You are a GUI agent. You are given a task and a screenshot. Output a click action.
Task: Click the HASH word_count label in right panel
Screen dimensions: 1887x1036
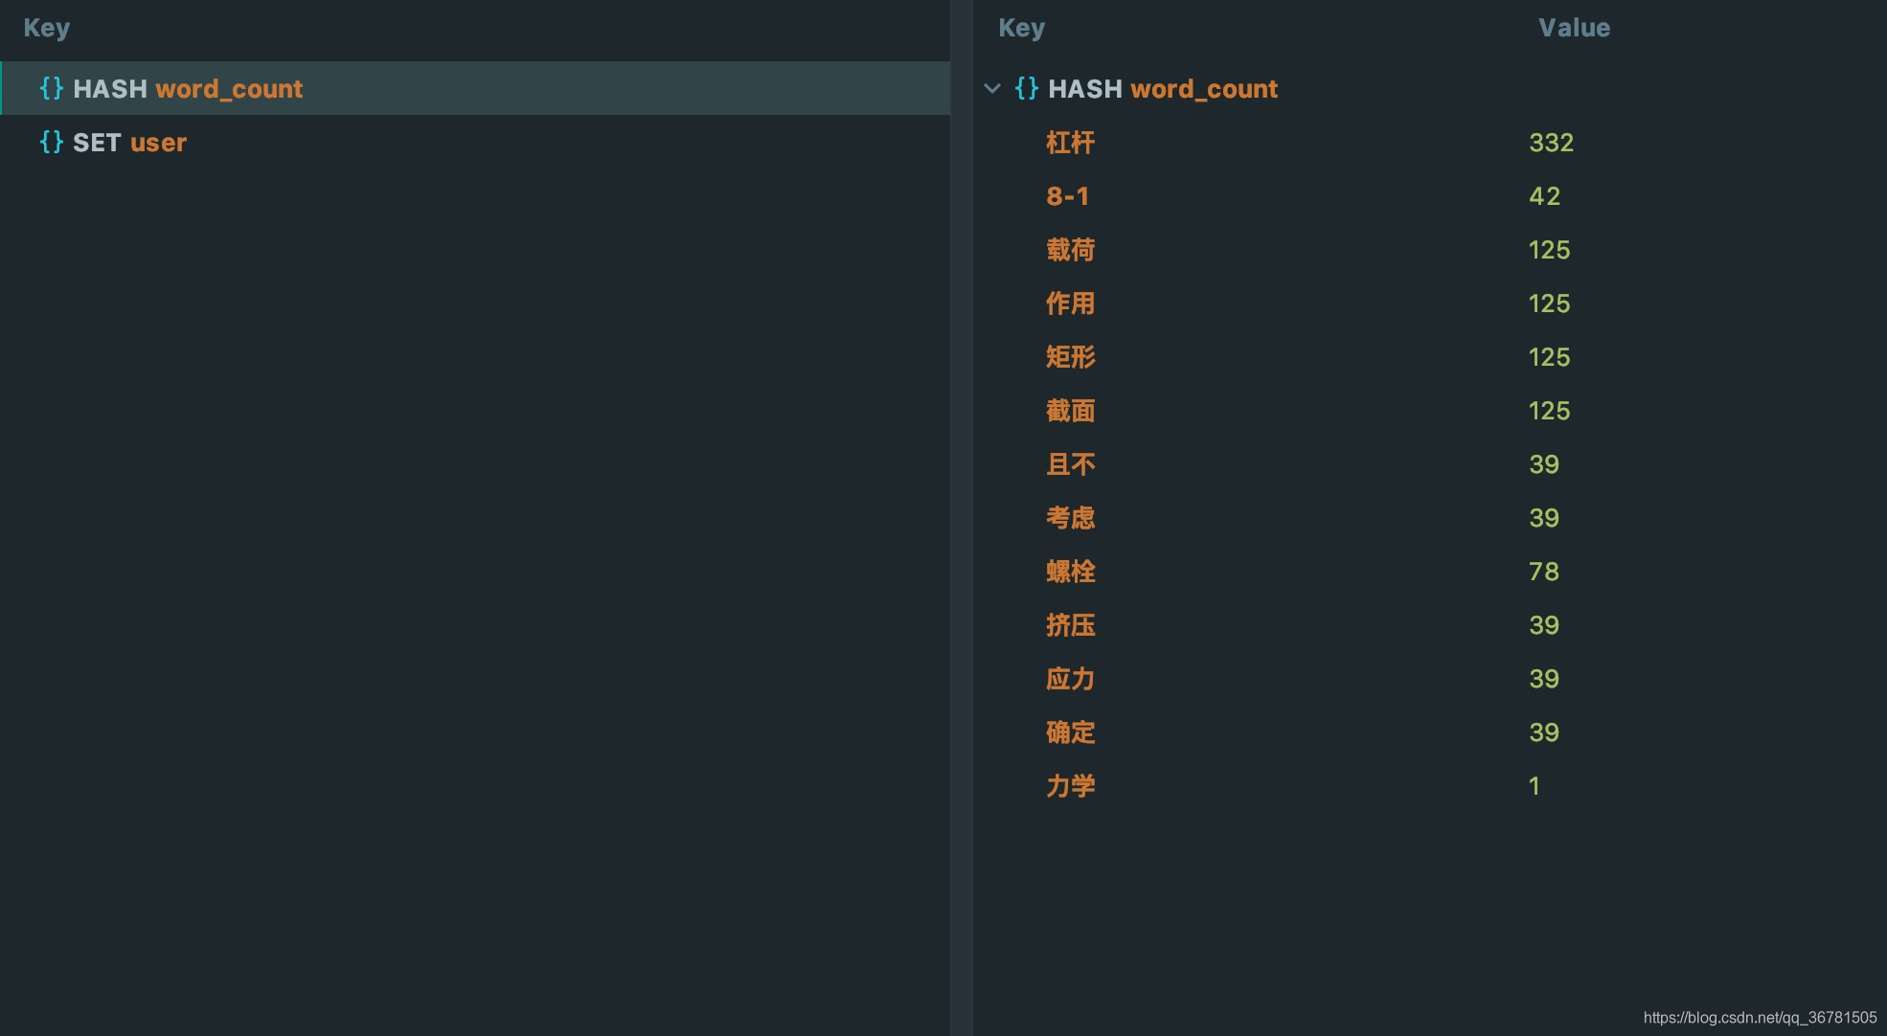(1163, 88)
